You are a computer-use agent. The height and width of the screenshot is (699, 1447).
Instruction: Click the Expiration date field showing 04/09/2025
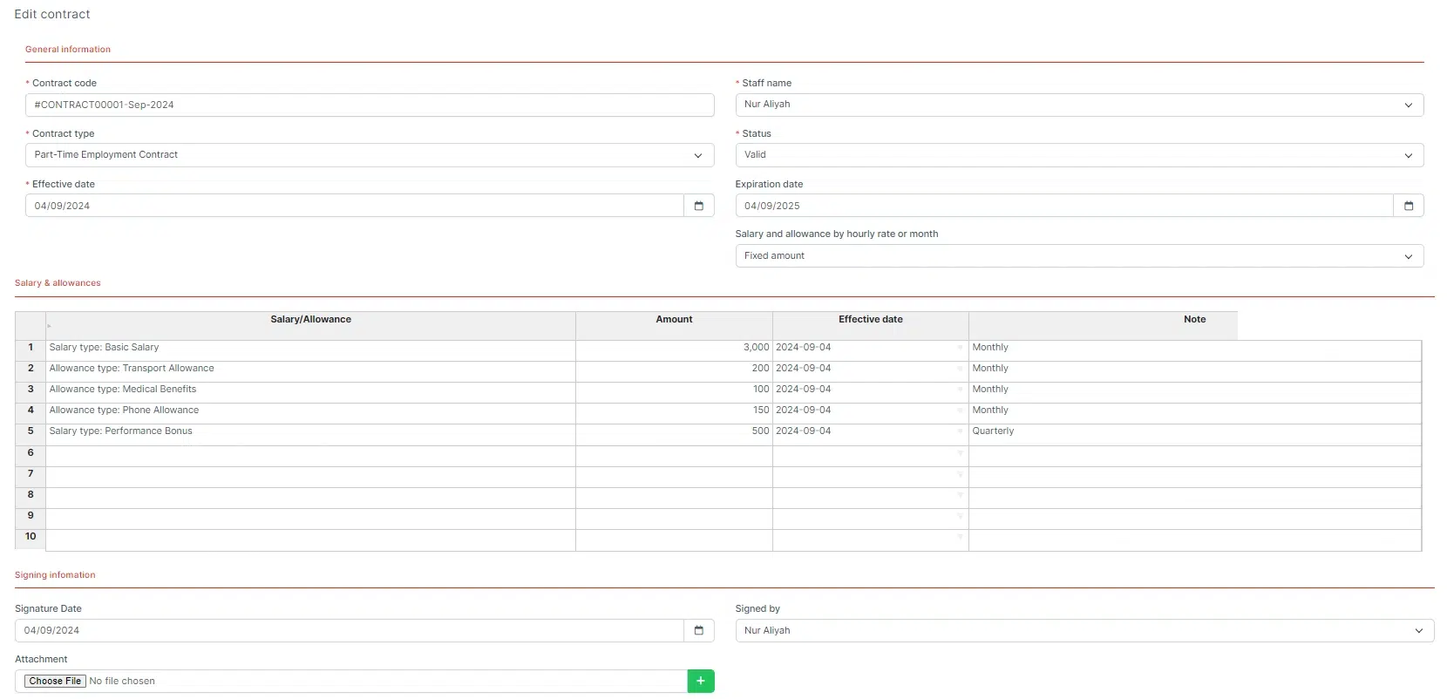[x=1064, y=206]
